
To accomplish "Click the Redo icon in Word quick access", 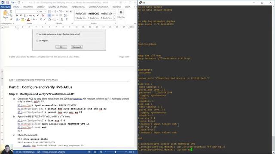I will (x=19, y=3).
